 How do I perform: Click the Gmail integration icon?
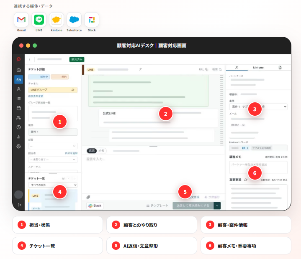pyautogui.click(x=21, y=20)
